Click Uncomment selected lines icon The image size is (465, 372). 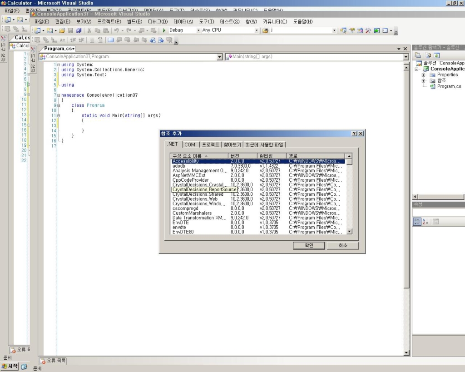coord(100,40)
